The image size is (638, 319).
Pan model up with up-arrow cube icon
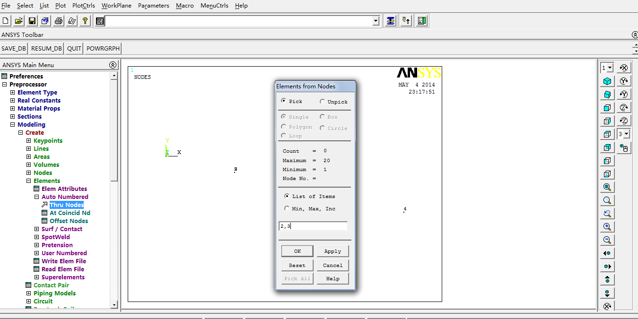607,280
